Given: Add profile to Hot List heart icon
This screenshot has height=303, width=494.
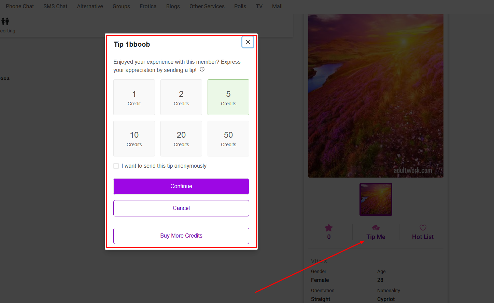Looking at the screenshot, I should point(423,228).
